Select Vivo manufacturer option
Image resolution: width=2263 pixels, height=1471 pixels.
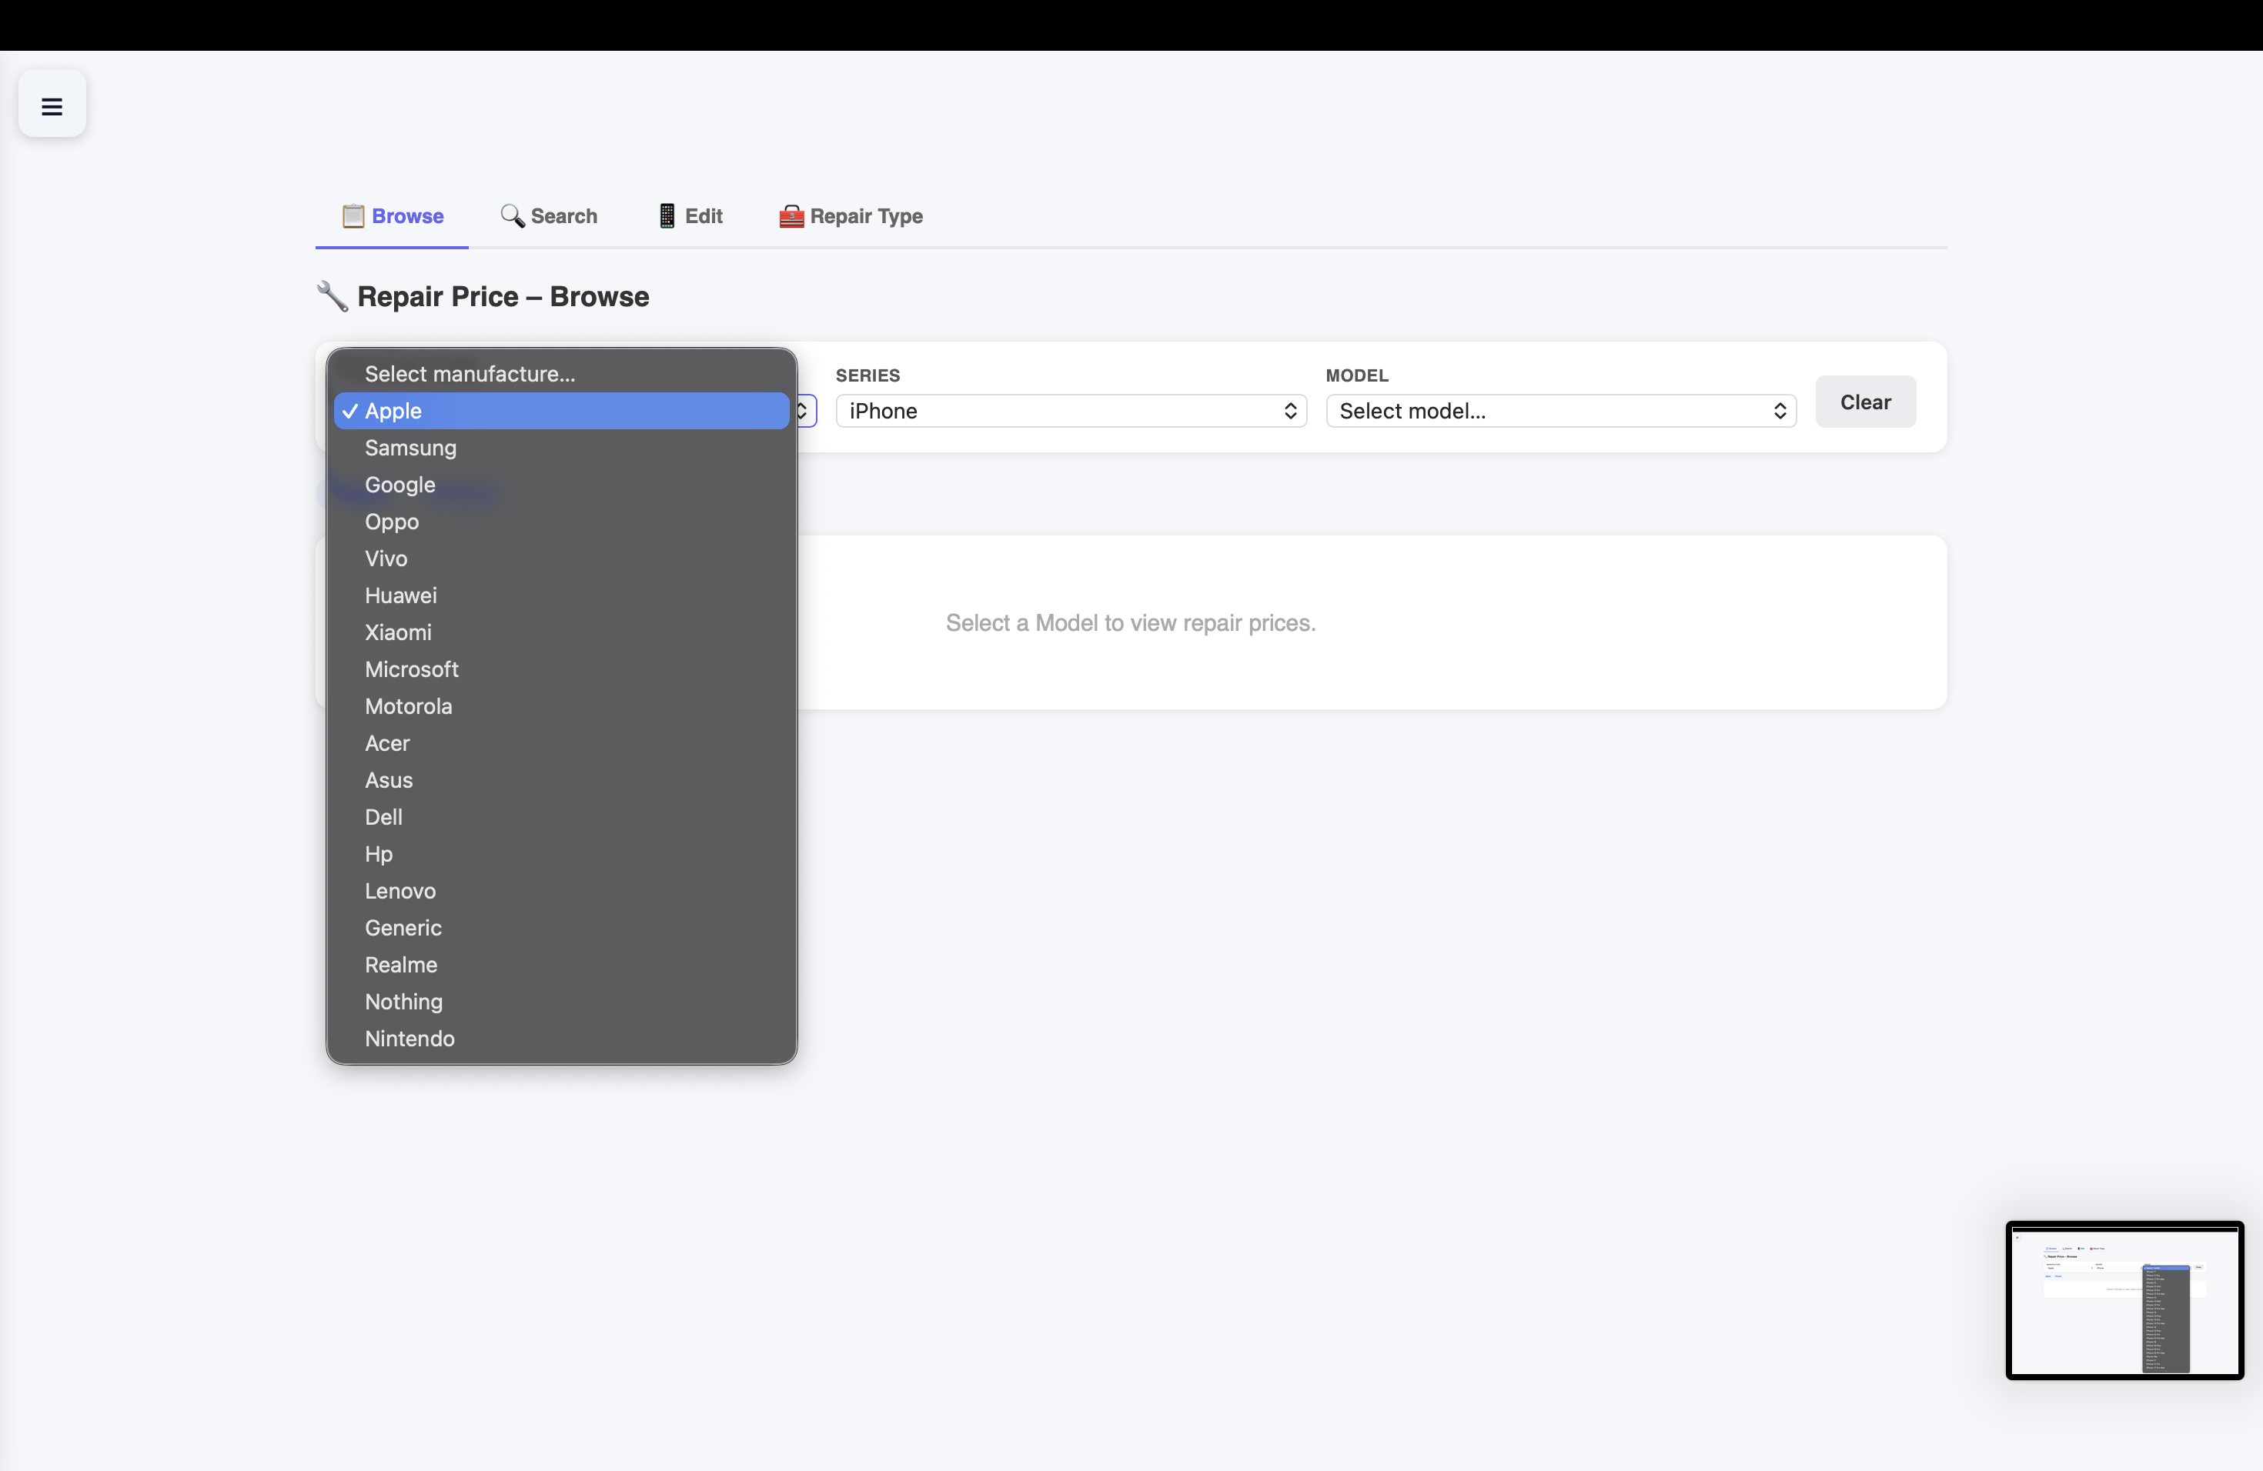(x=562, y=559)
